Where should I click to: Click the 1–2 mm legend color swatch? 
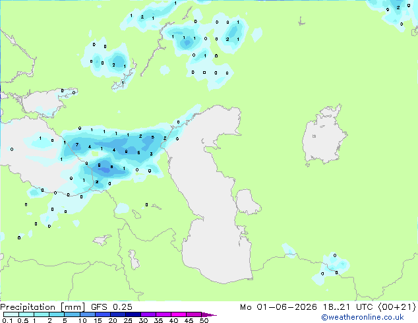point(42,314)
